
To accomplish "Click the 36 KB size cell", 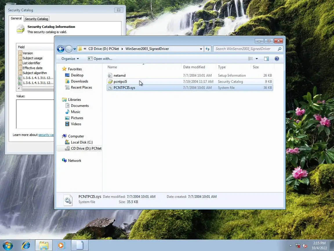I will click(268, 88).
